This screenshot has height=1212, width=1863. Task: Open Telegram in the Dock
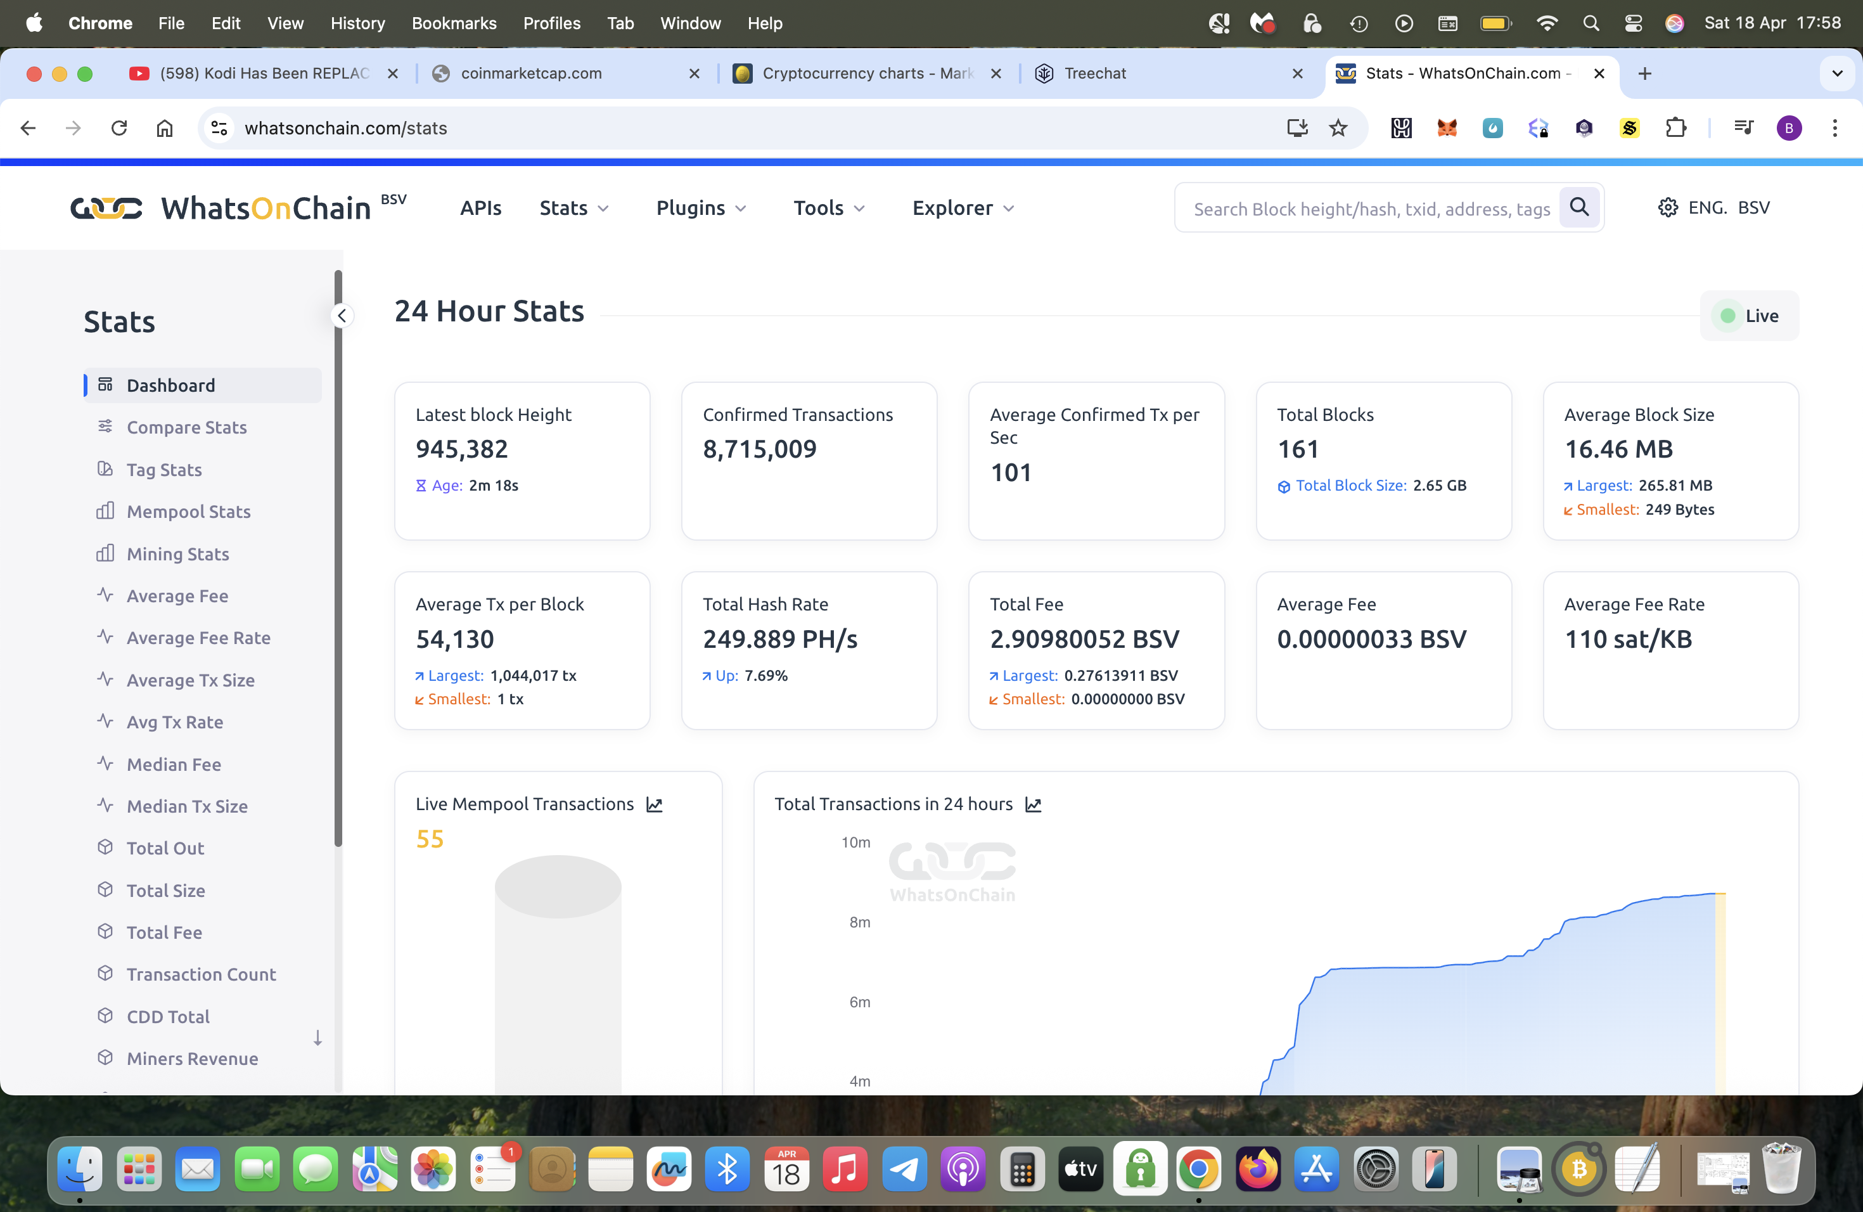coord(904,1170)
